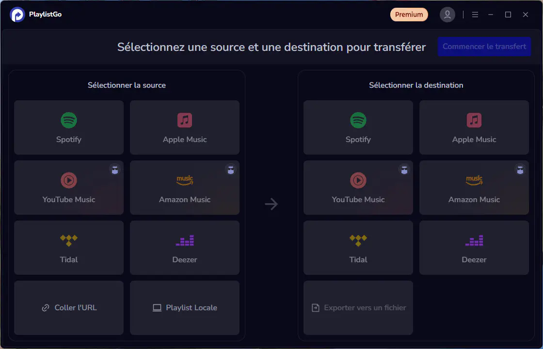Select Apple Music as destination service
The image size is (543, 349).
click(474, 127)
